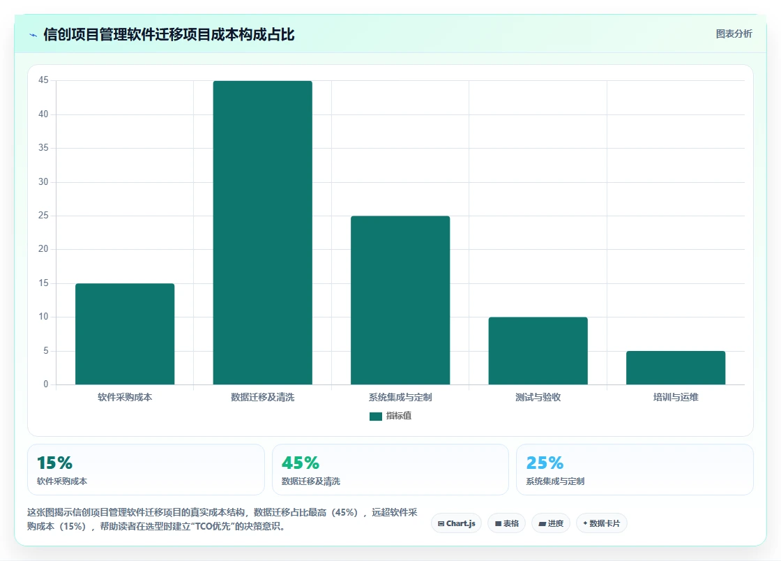Screen dimensions: 781x561
Task: Toggle the 指标值 legend color swatch
Action: [376, 416]
